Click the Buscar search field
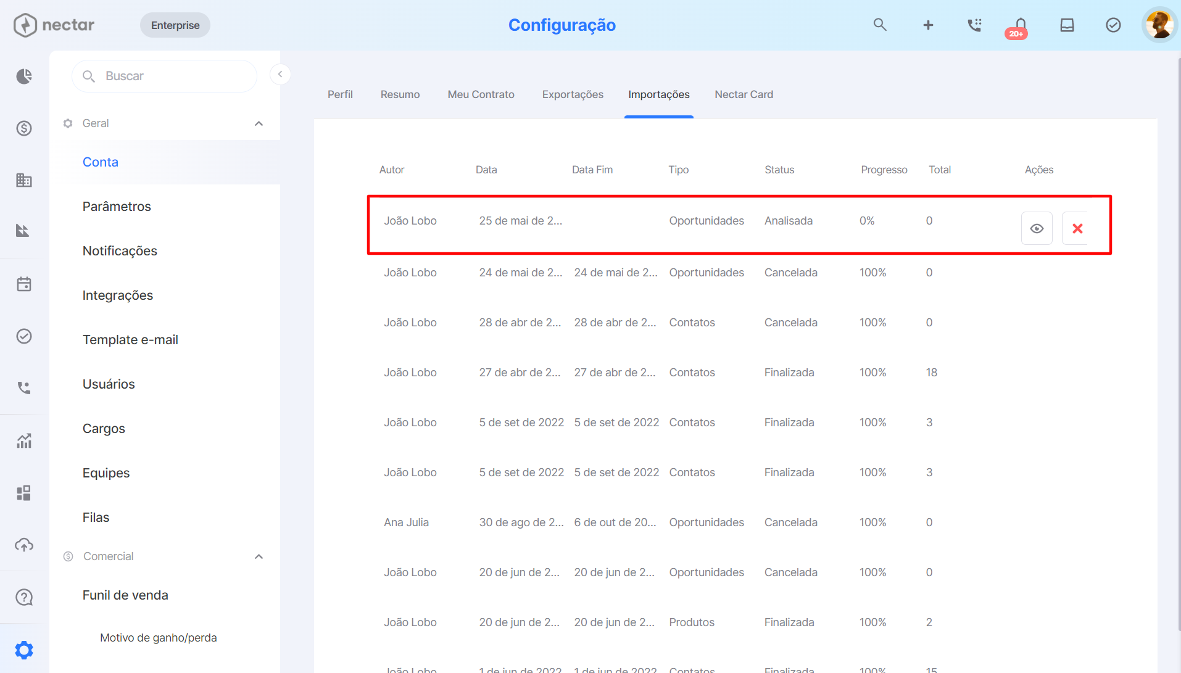 [164, 76]
